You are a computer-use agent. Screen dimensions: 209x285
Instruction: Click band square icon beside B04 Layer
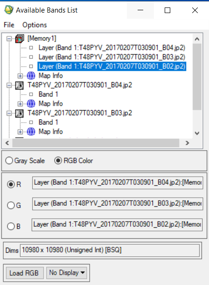(31, 48)
